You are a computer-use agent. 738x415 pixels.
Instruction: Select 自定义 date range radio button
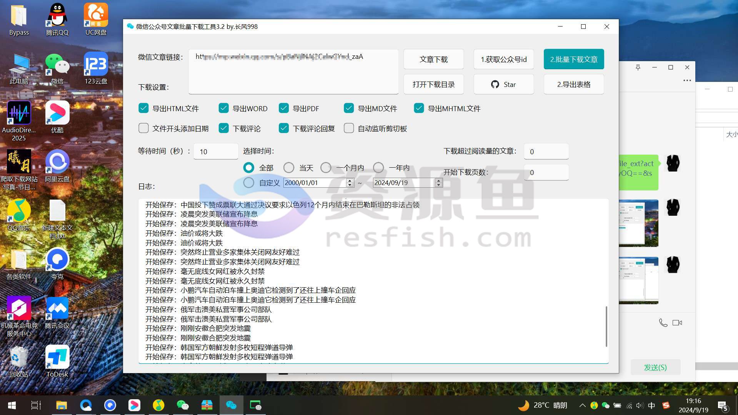point(249,183)
